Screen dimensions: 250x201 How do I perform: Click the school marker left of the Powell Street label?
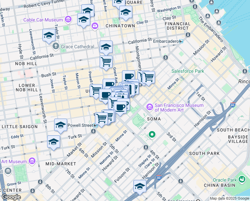(x=60, y=126)
